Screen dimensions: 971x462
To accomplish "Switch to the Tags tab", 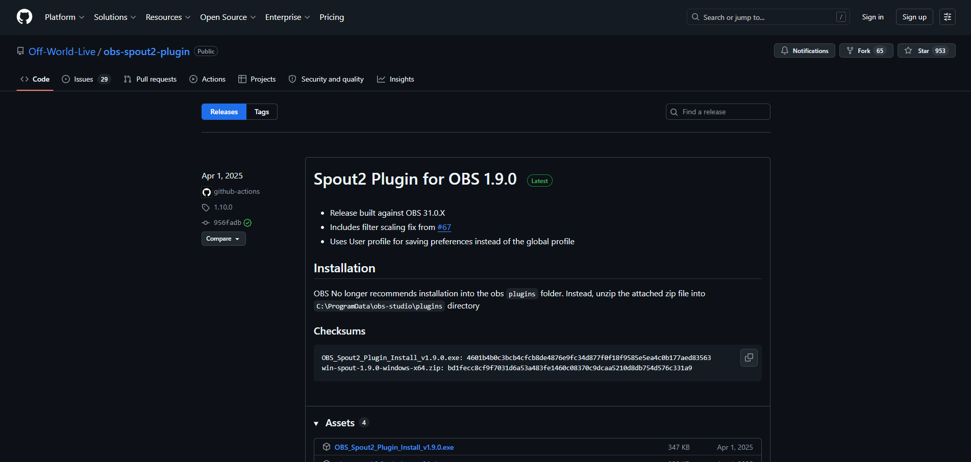I will (262, 112).
